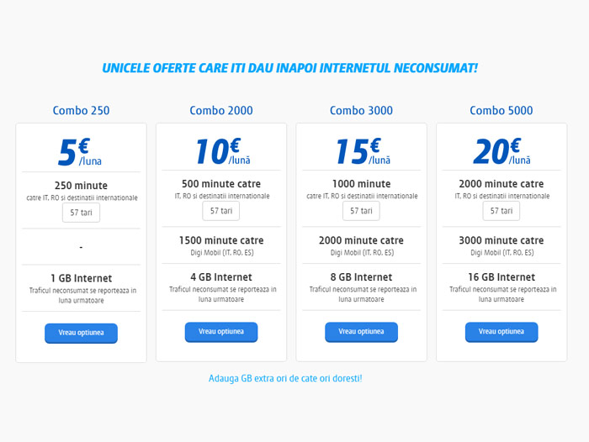
Task: Open the 57 tari box in Combo 250
Action: (81, 213)
